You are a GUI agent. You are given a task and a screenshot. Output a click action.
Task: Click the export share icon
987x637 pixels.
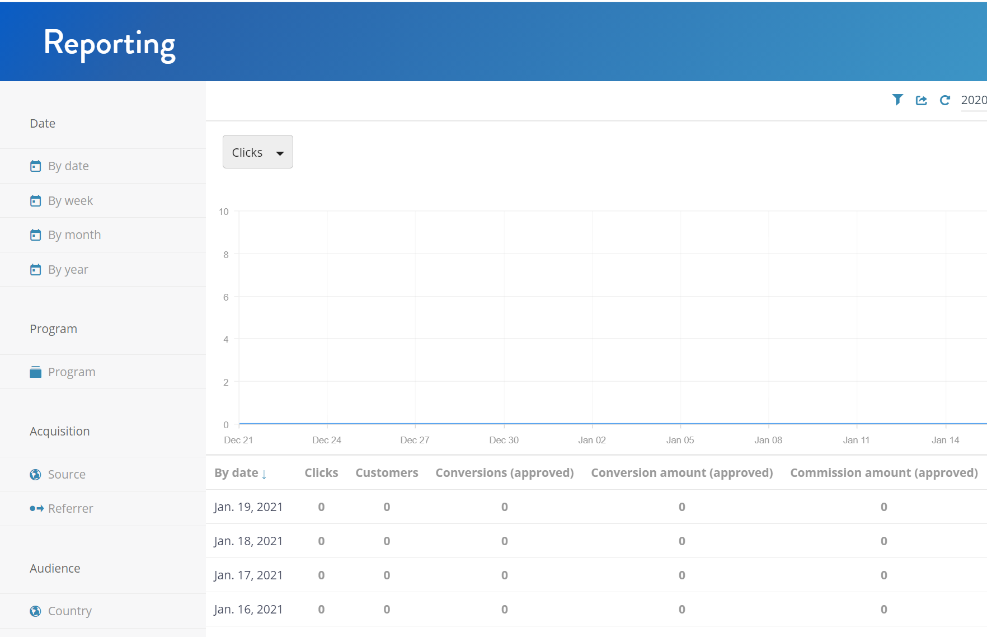click(921, 100)
